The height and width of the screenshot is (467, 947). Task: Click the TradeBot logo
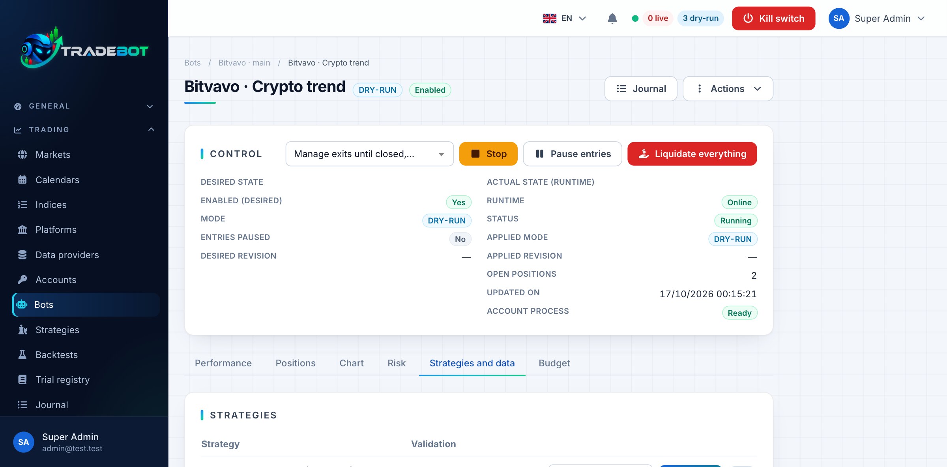coord(84,48)
